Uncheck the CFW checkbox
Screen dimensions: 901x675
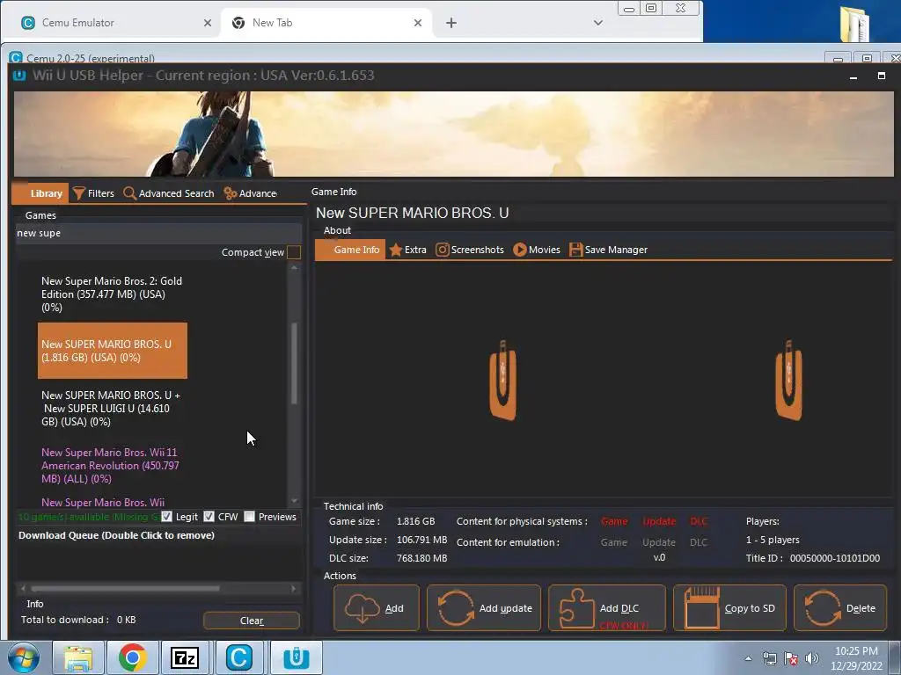tap(209, 517)
